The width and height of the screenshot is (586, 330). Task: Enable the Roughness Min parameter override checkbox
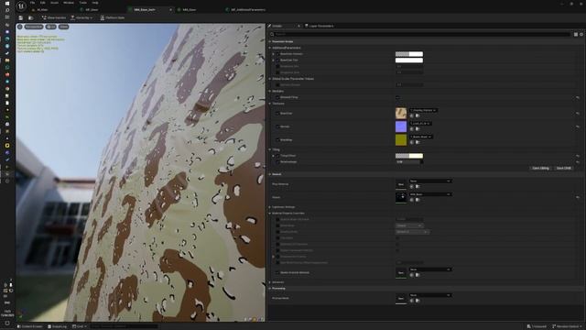click(277, 66)
